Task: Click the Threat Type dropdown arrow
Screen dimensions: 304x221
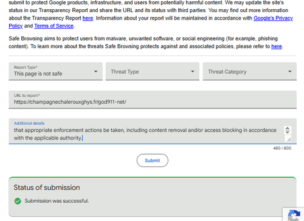Action: click(x=193, y=71)
